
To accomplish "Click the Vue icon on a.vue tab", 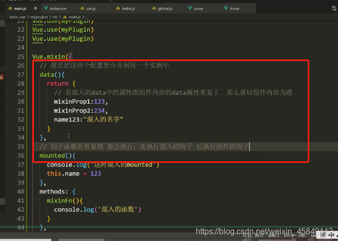I will tap(190, 8).
